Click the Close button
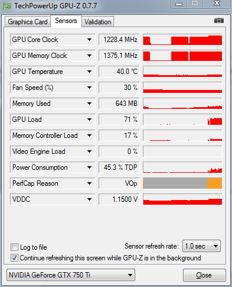232x287 pixels. (204, 275)
